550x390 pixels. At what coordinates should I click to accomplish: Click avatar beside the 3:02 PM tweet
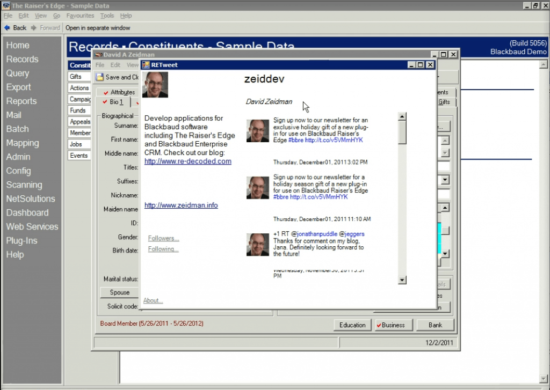tap(258, 131)
